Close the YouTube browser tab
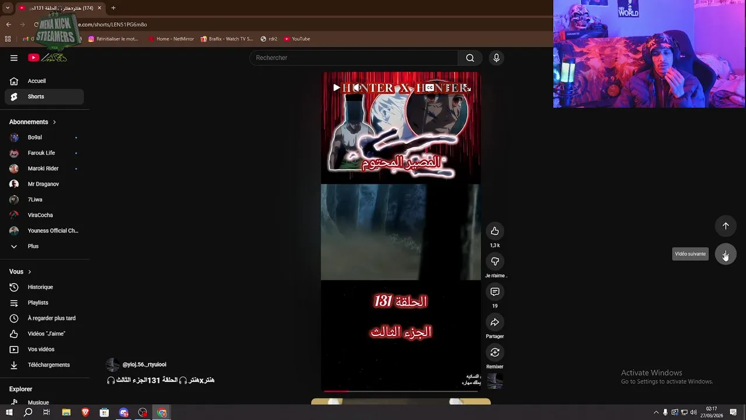The height and width of the screenshot is (420, 746). [x=100, y=8]
